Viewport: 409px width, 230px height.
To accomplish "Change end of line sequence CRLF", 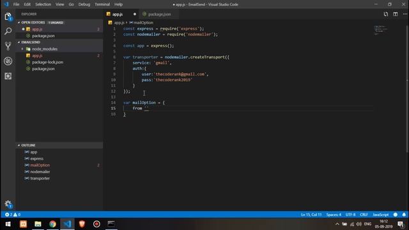I will pyautogui.click(x=364, y=215).
